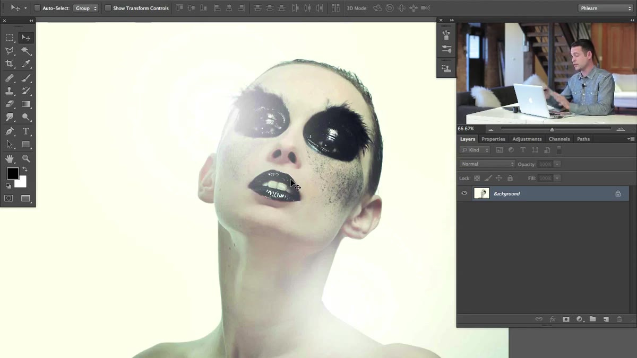Hide the Background layer with eye icon
Viewport: 637px width, 358px height.
pyautogui.click(x=464, y=193)
